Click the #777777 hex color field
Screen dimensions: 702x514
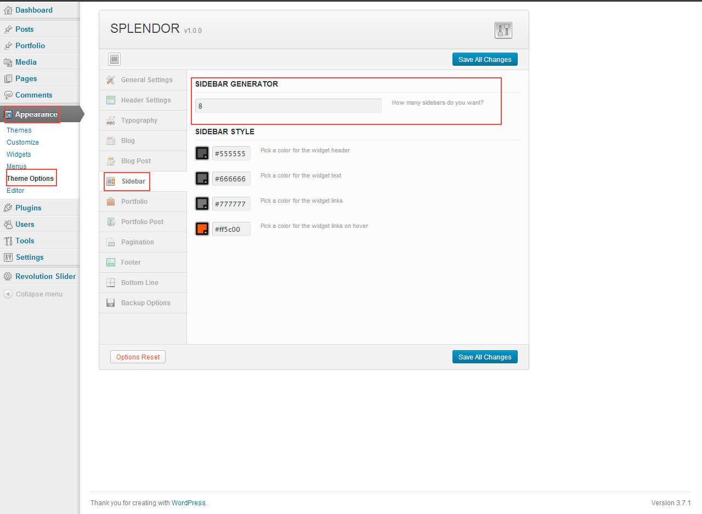[231, 204]
